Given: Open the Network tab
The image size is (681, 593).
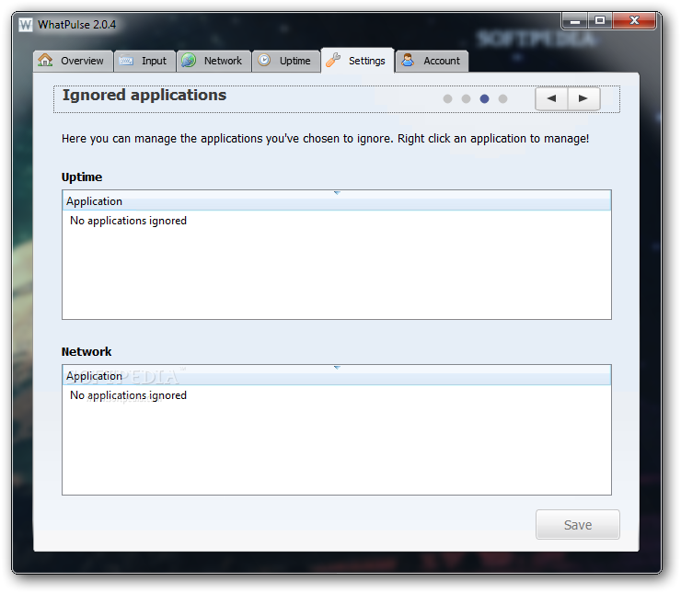Looking at the screenshot, I should tap(214, 61).
